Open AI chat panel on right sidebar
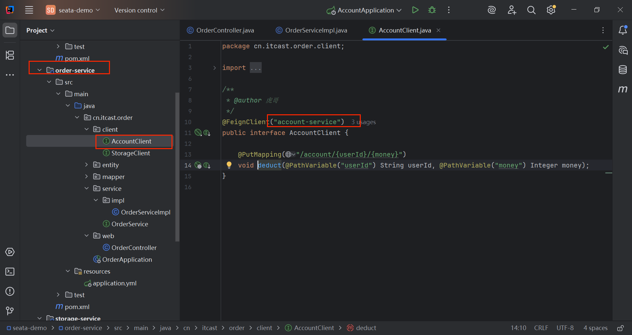632x335 pixels. (x=623, y=50)
